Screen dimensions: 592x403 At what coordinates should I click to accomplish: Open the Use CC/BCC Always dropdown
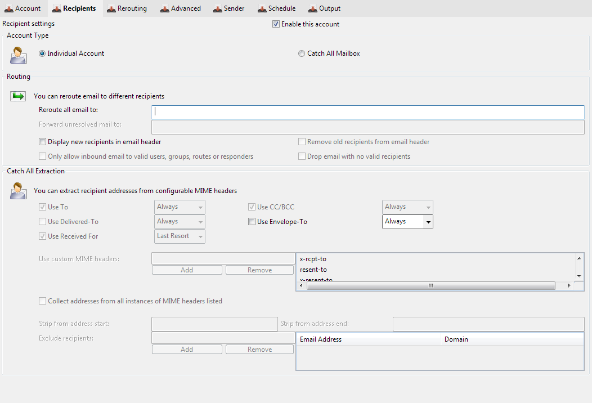pos(428,207)
